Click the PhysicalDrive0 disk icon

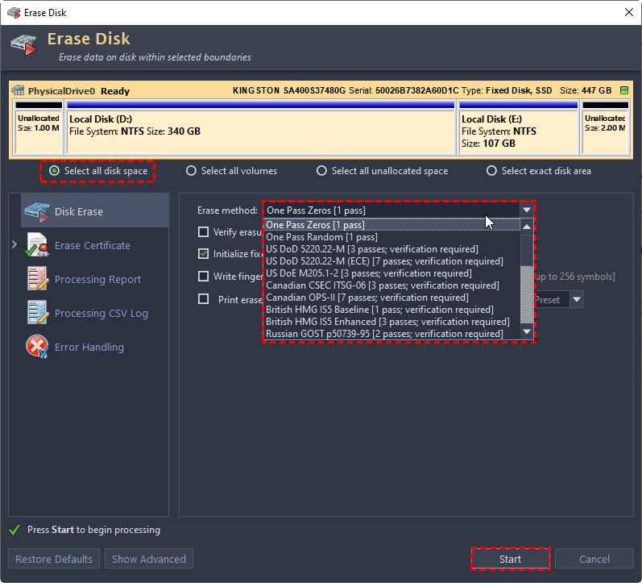[20, 91]
